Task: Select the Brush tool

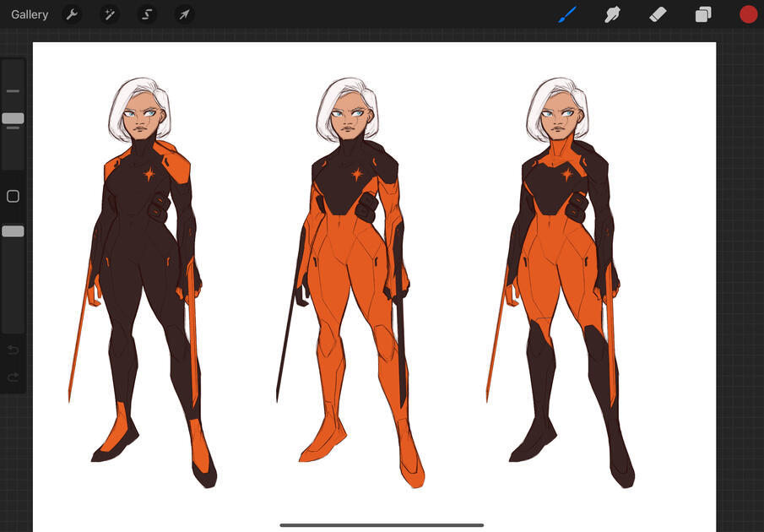Action: click(567, 14)
